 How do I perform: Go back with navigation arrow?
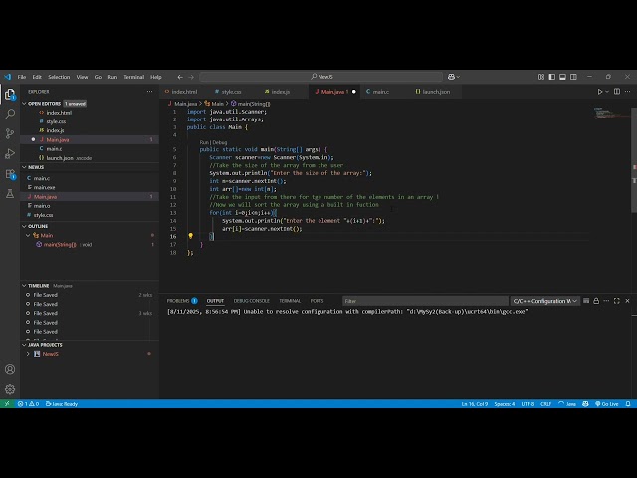click(180, 77)
